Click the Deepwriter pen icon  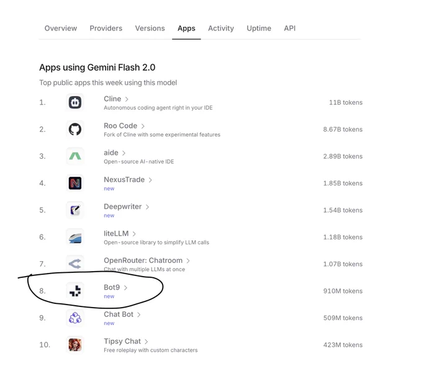pos(75,210)
